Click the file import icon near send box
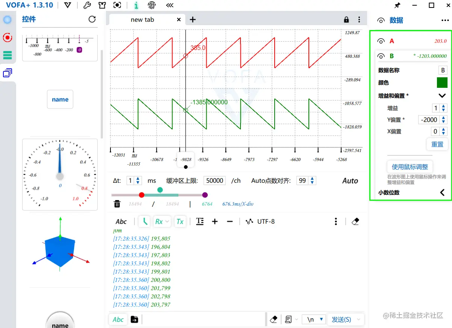452x328 pixels. click(134, 319)
